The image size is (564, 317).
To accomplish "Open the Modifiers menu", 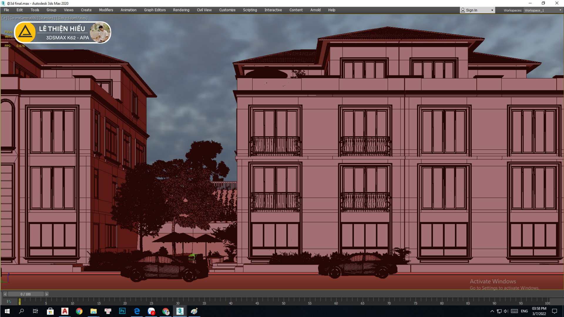I will pos(106,10).
